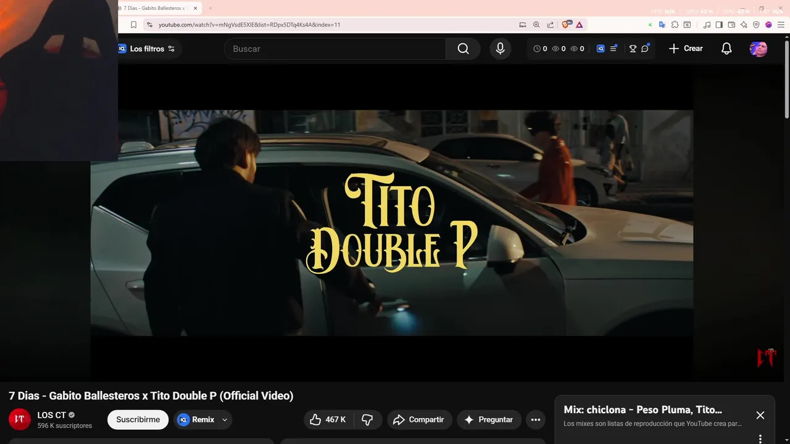
Task: Open the LOS CT channel name link
Action: pos(51,415)
